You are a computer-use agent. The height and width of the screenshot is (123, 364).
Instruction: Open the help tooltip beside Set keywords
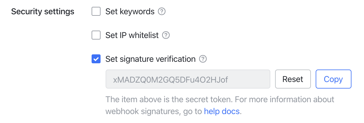[x=162, y=12]
